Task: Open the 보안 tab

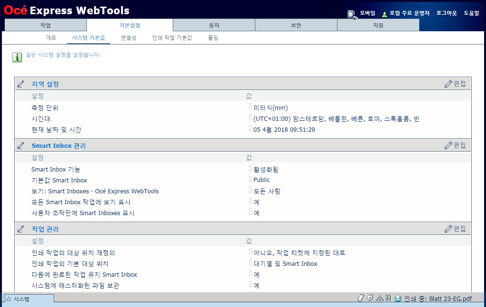Action: pos(296,26)
